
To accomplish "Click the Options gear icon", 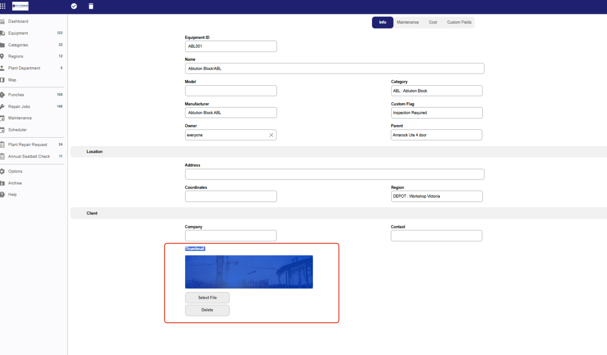I will (2, 171).
